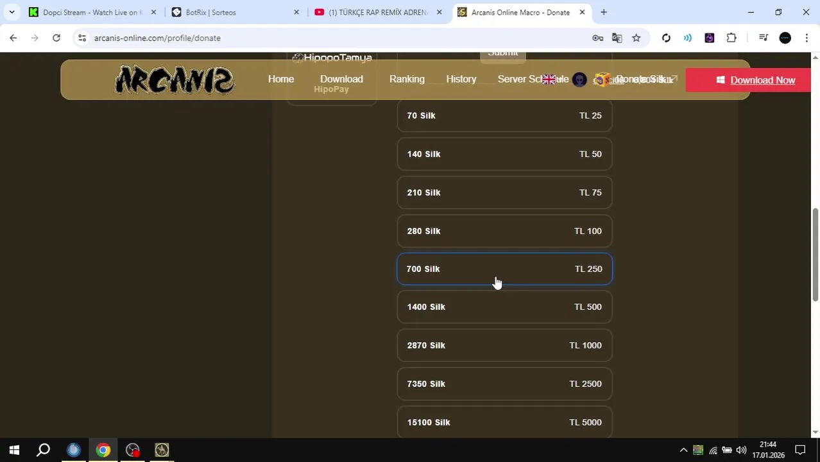Close the BotRix Sorteos tab

coord(296,12)
